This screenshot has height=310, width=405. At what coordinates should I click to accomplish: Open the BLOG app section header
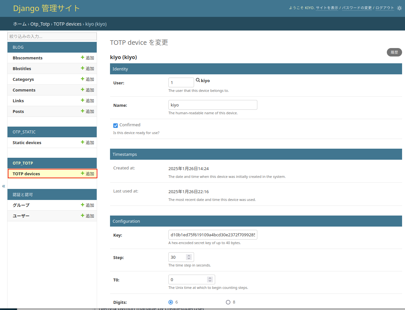[18, 47]
